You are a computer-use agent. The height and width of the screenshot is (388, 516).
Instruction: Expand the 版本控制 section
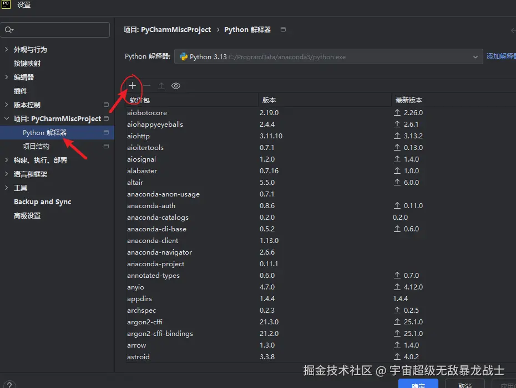[6, 105]
